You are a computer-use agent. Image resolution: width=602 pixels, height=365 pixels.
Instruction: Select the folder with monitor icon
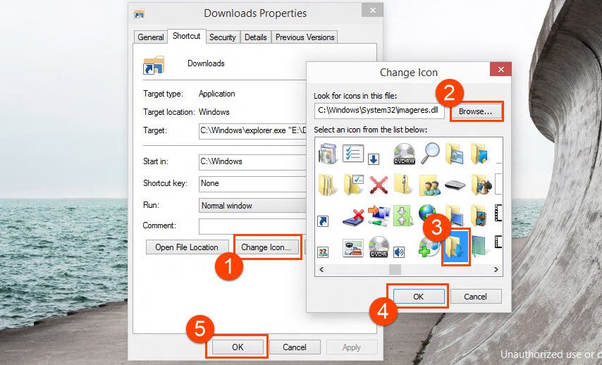pos(455,216)
